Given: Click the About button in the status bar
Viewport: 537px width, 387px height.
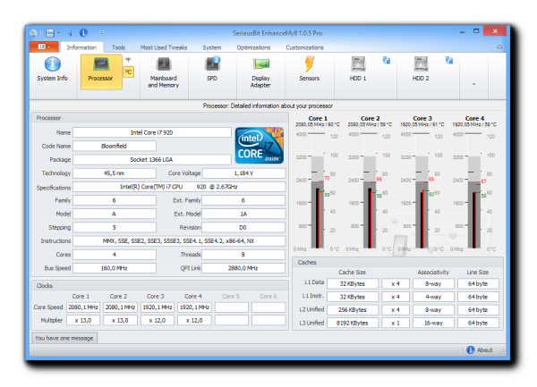Looking at the screenshot, I should (480, 349).
